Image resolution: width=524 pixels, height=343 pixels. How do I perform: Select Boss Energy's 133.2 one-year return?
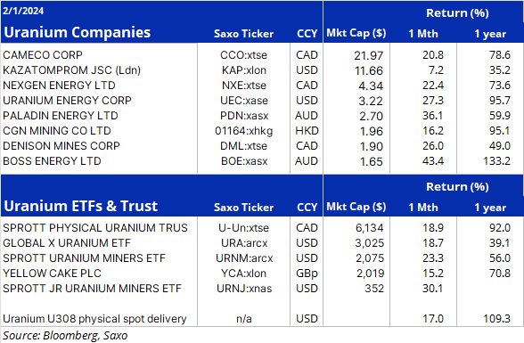click(496, 161)
